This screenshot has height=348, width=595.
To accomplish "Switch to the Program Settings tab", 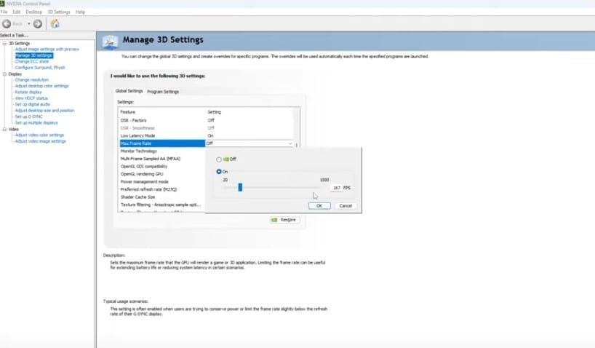I will [163, 92].
